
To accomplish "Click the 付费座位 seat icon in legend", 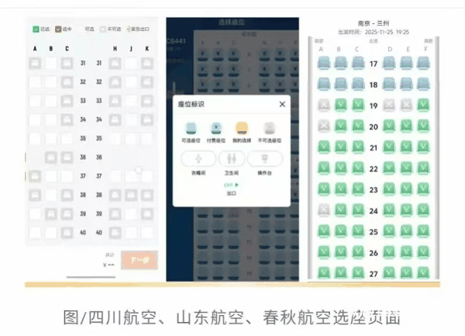I will point(215,129).
